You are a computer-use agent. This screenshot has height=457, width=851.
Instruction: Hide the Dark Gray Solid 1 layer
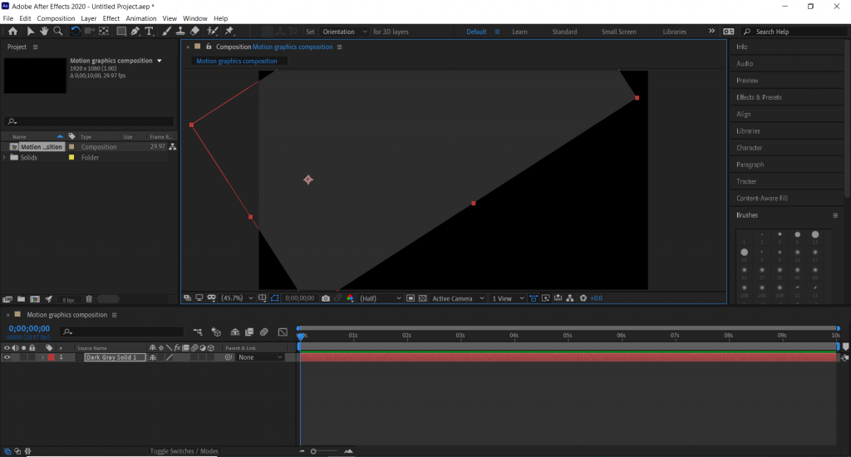(7, 357)
